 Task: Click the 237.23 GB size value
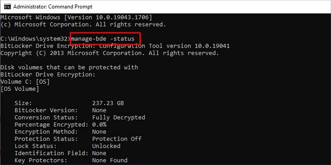pos(108,103)
